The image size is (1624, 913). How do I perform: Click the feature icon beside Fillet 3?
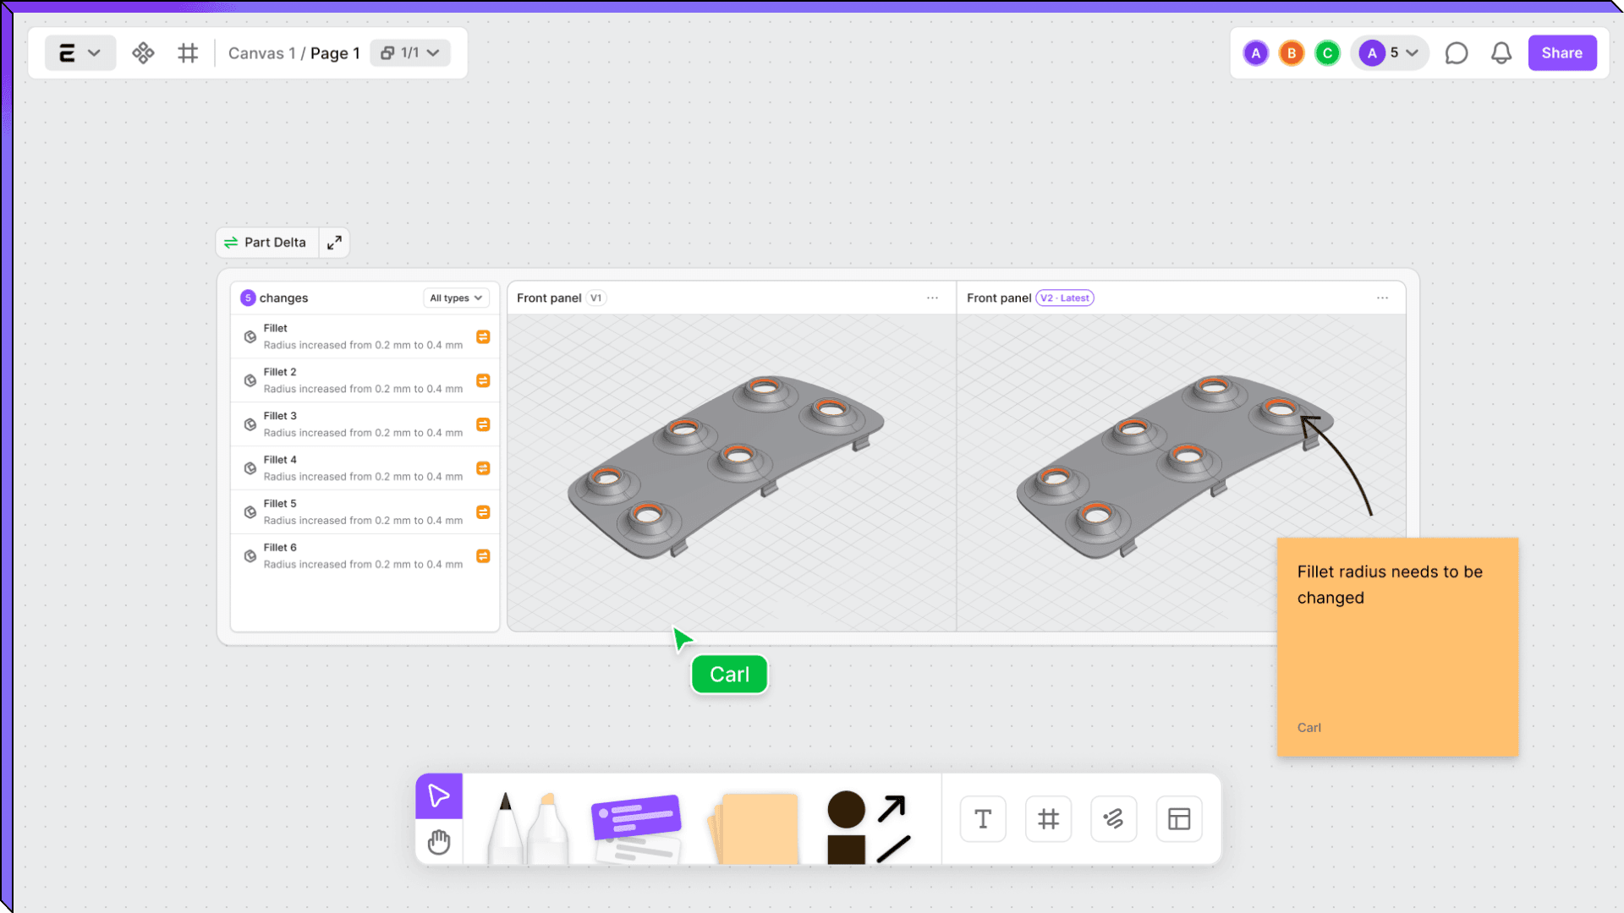(x=250, y=424)
